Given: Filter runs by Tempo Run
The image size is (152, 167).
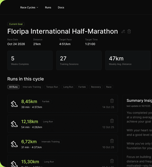Looking at the screenshot, I should [x=52, y=87].
